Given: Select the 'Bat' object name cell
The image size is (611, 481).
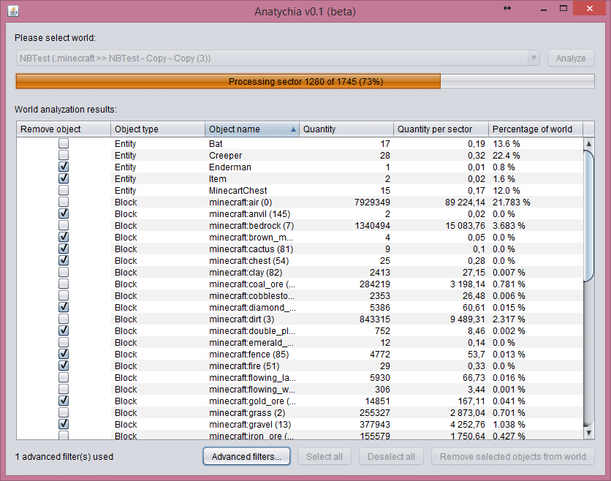Looking at the screenshot, I should [x=252, y=144].
